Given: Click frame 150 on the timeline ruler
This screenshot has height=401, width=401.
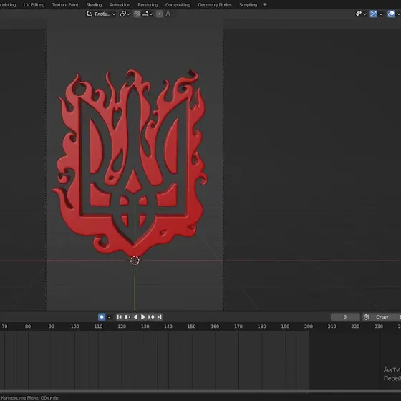Looking at the screenshot, I should point(192,327).
